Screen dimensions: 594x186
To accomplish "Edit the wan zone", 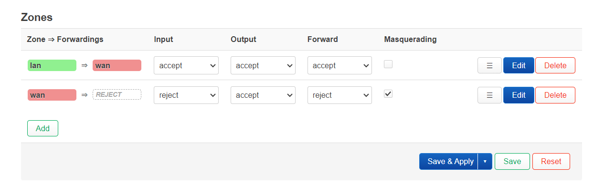I will (x=519, y=95).
